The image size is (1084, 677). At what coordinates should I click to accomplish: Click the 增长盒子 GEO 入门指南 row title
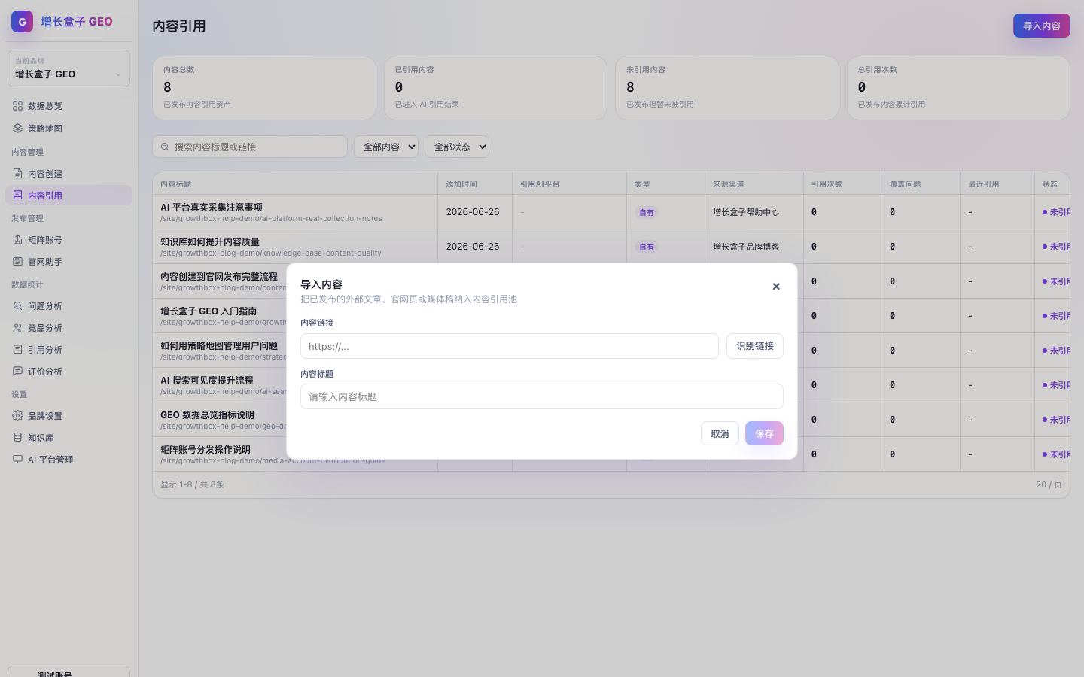coord(209,311)
